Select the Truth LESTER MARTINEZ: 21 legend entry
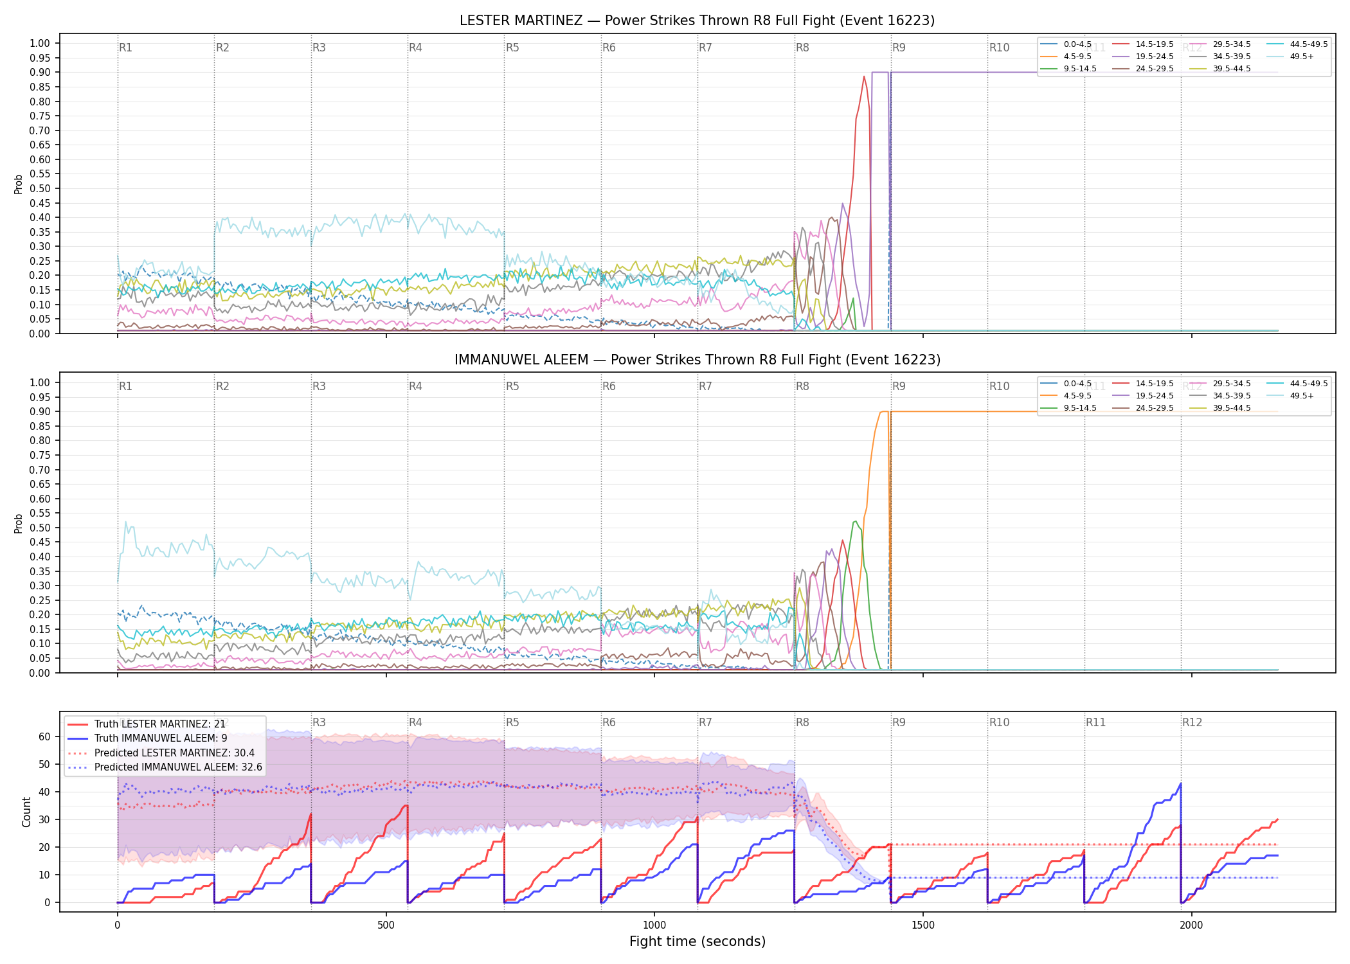The width and height of the screenshot is (1350, 964). click(x=147, y=724)
